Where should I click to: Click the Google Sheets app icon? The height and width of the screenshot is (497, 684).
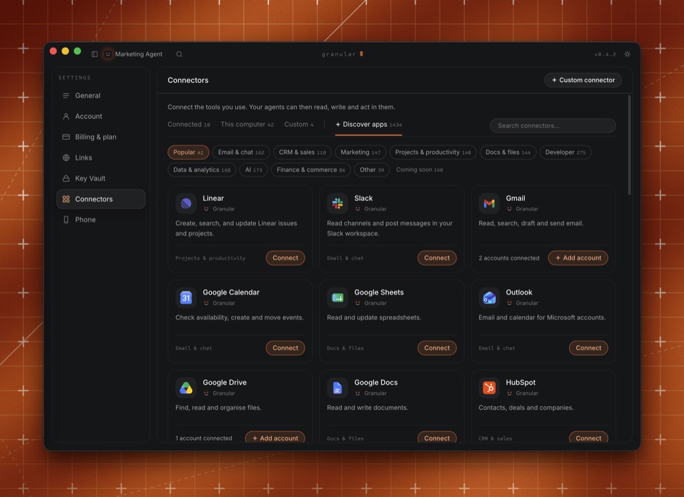(x=337, y=297)
